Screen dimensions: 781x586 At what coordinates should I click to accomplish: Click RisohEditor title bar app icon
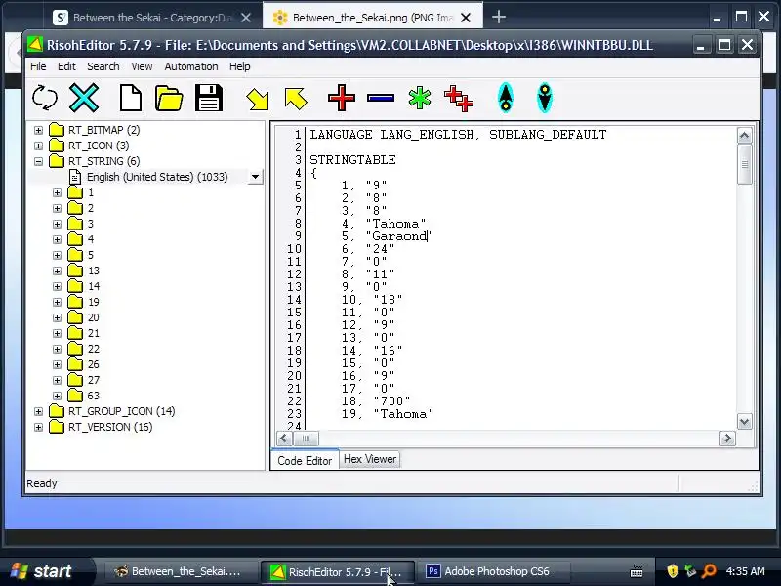tap(35, 45)
